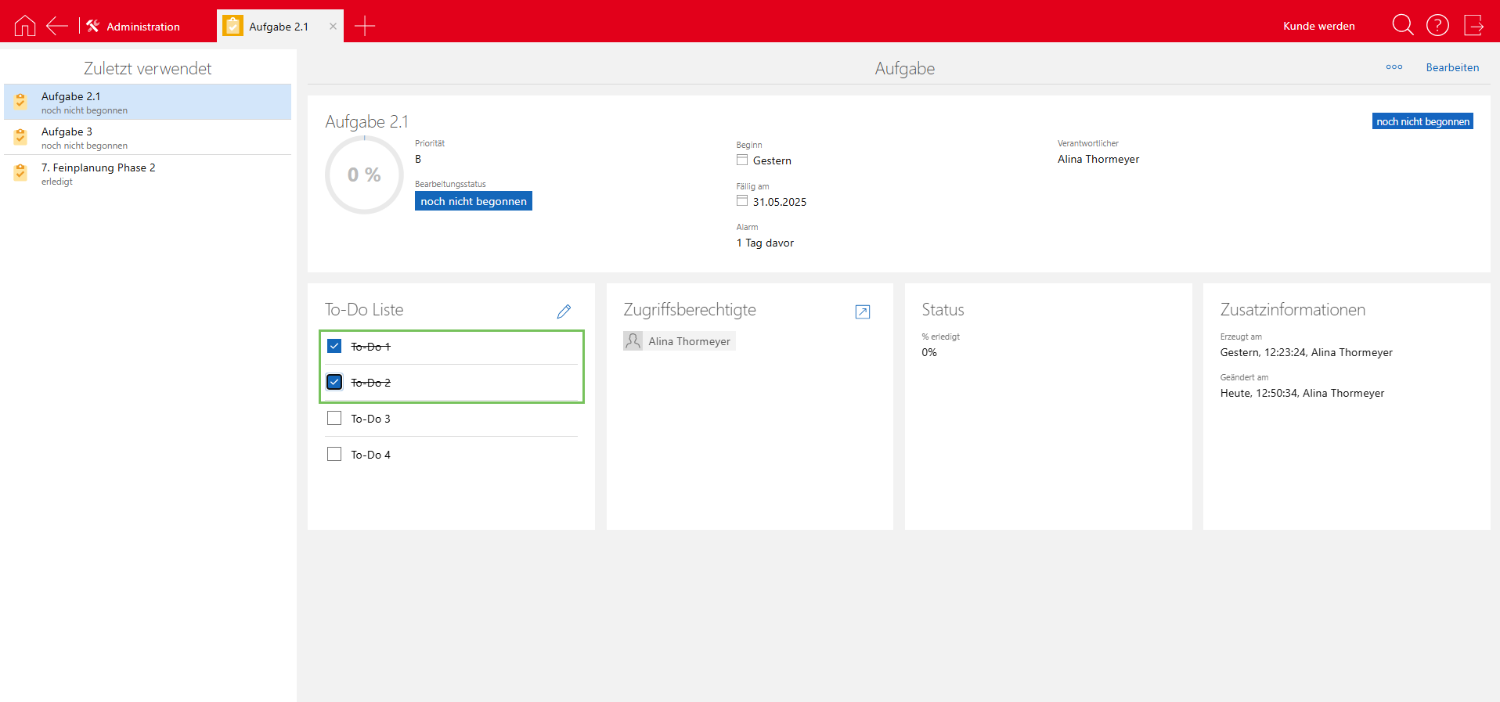
Task: Uncheck the To-Do 1 checkbox
Action: pyautogui.click(x=334, y=346)
